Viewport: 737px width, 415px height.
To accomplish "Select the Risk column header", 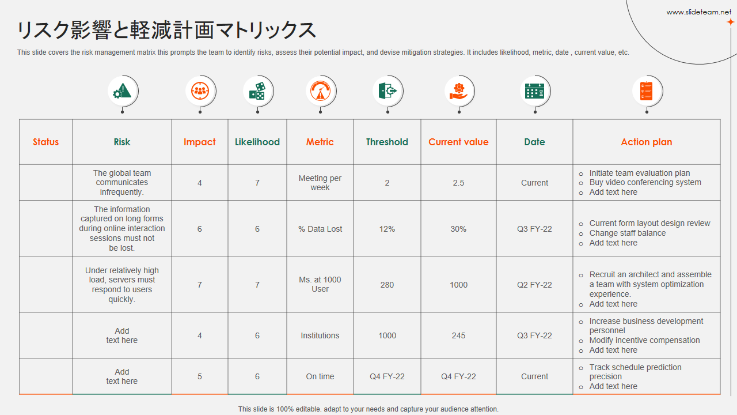I will (122, 142).
